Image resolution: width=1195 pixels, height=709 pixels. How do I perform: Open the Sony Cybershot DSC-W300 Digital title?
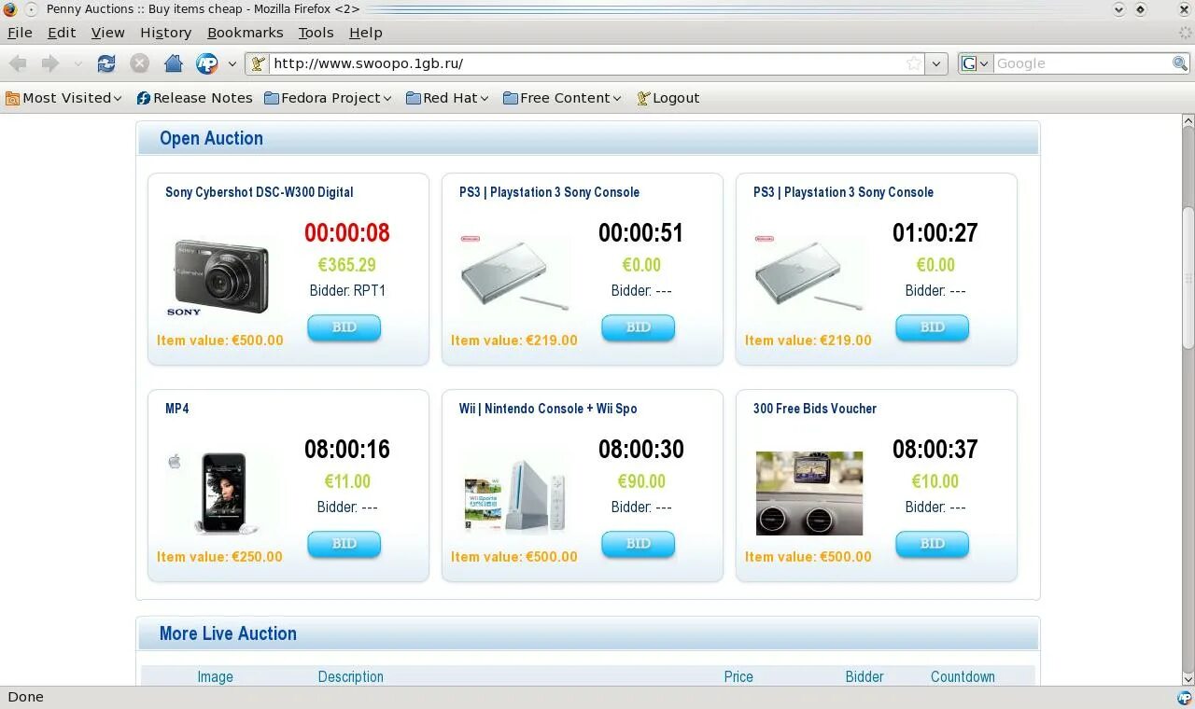(259, 192)
